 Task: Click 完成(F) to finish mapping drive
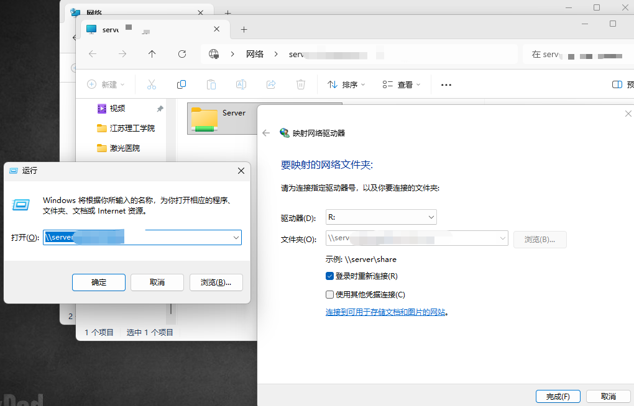coord(558,396)
